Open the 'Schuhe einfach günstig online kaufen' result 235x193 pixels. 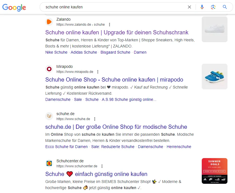point(96,174)
